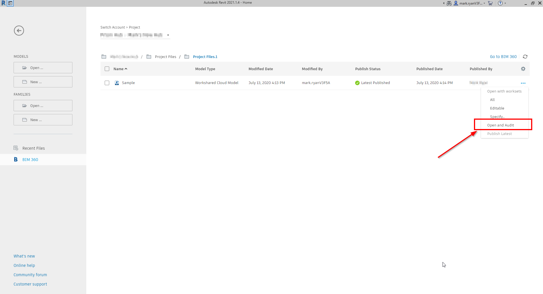This screenshot has height=294, width=543.
Task: Click the Sample file name
Action: [x=128, y=83]
